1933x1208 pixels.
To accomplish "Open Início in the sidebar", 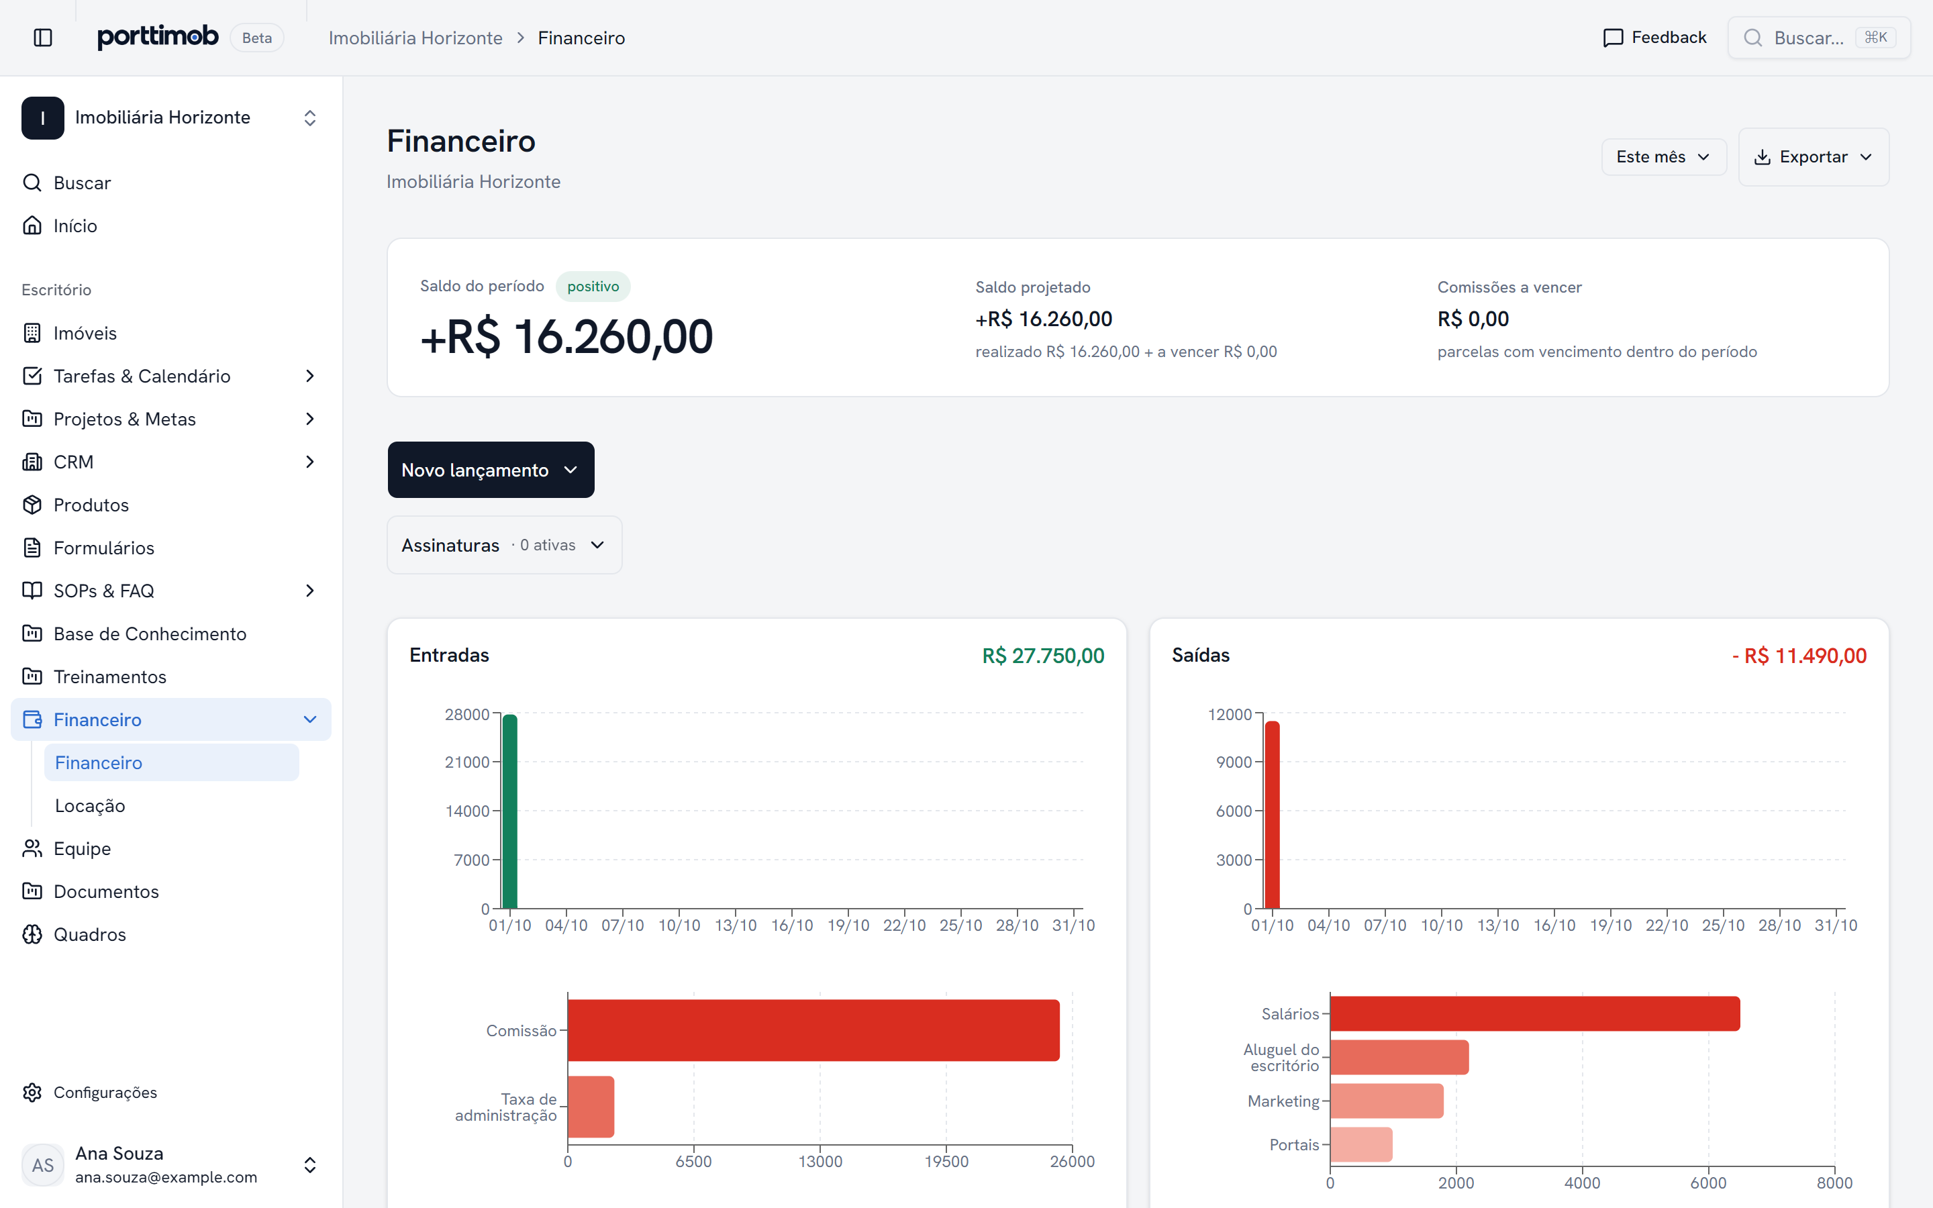I will coord(171,225).
